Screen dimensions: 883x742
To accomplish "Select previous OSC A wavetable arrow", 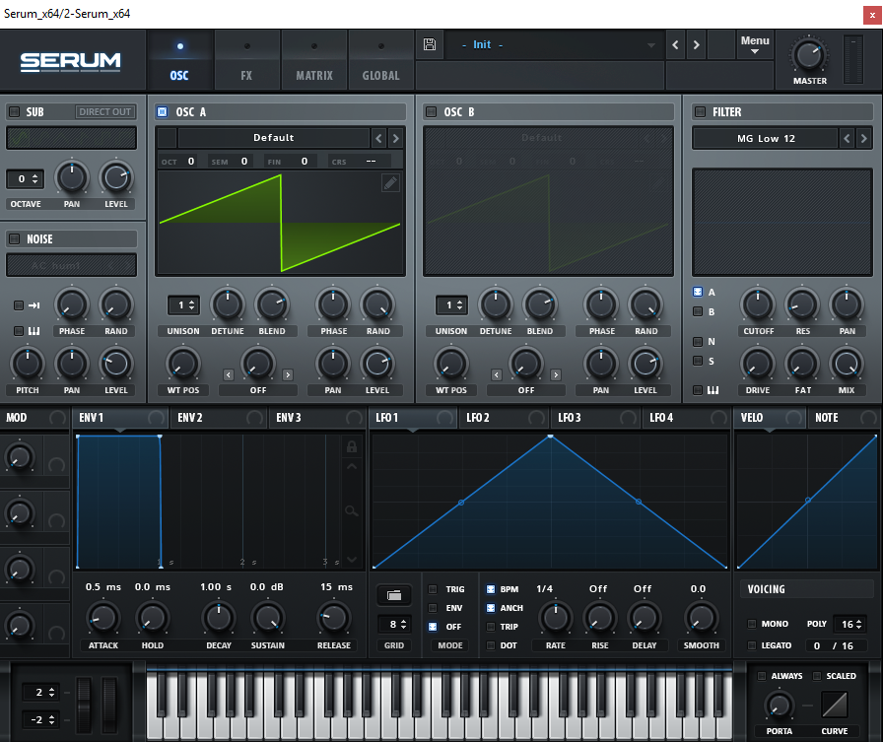I will coord(379,138).
